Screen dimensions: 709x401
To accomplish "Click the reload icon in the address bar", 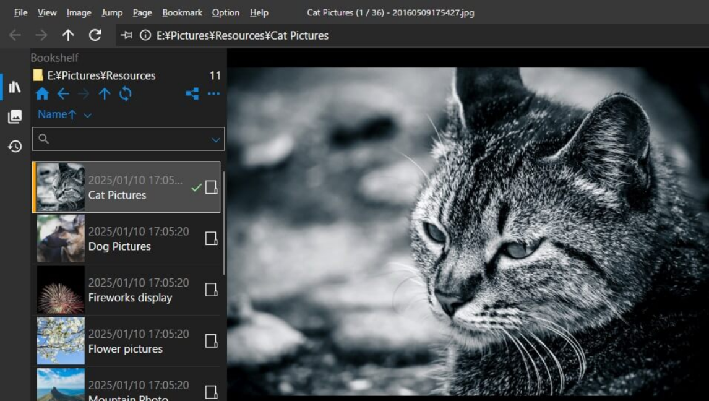I will coord(95,35).
